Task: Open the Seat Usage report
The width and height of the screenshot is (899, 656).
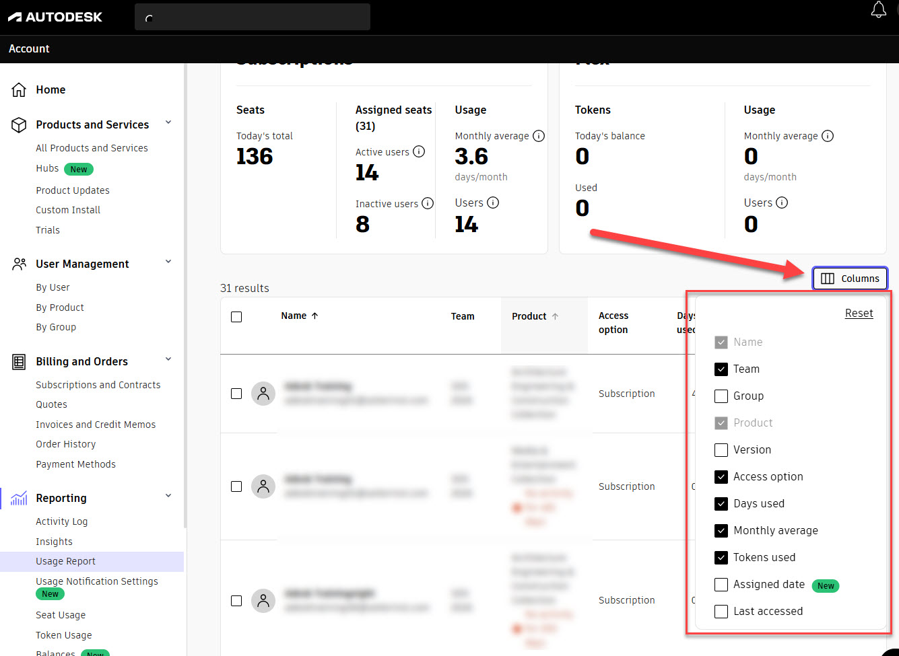Action: tap(61, 615)
